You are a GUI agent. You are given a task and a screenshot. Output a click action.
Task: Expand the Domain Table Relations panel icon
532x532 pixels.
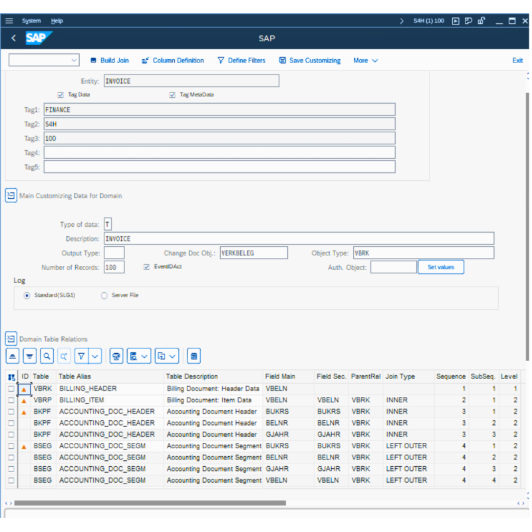(11, 338)
